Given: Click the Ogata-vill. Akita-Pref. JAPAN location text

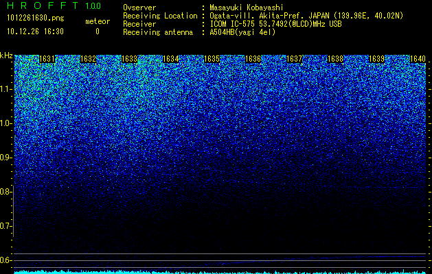Looking at the screenshot, I should [306, 16].
